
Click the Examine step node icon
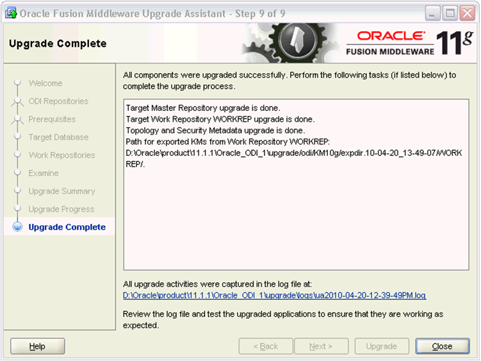click(17, 172)
